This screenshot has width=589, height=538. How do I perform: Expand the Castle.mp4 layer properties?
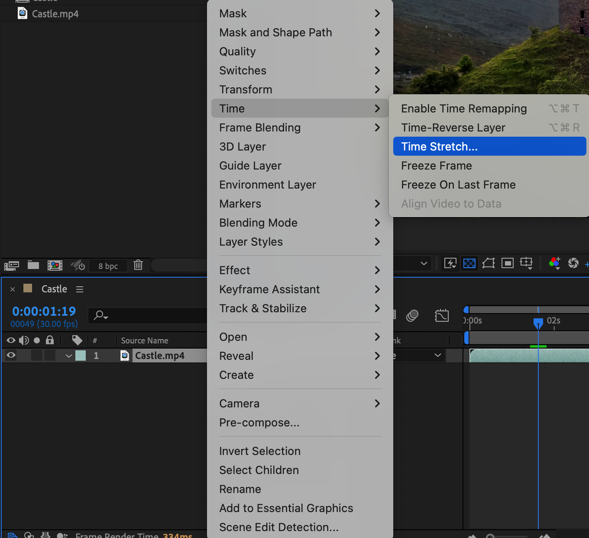pyautogui.click(x=68, y=355)
